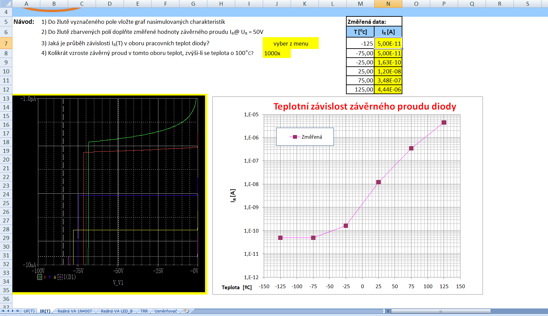Click instruction 2 'Do žlutě zbarvených polí'
This screenshot has height=316, width=548.
tap(152, 32)
